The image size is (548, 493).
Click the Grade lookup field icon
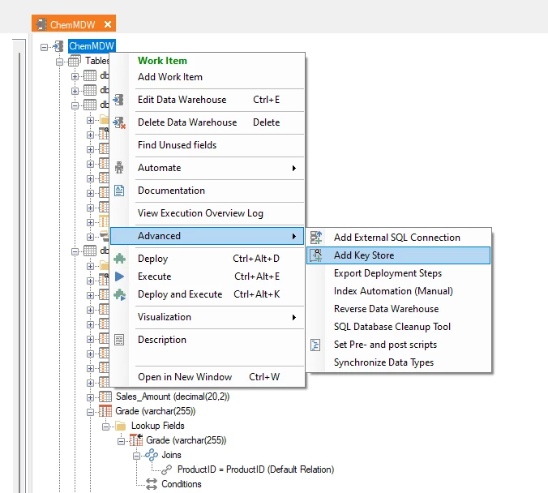tap(136, 440)
